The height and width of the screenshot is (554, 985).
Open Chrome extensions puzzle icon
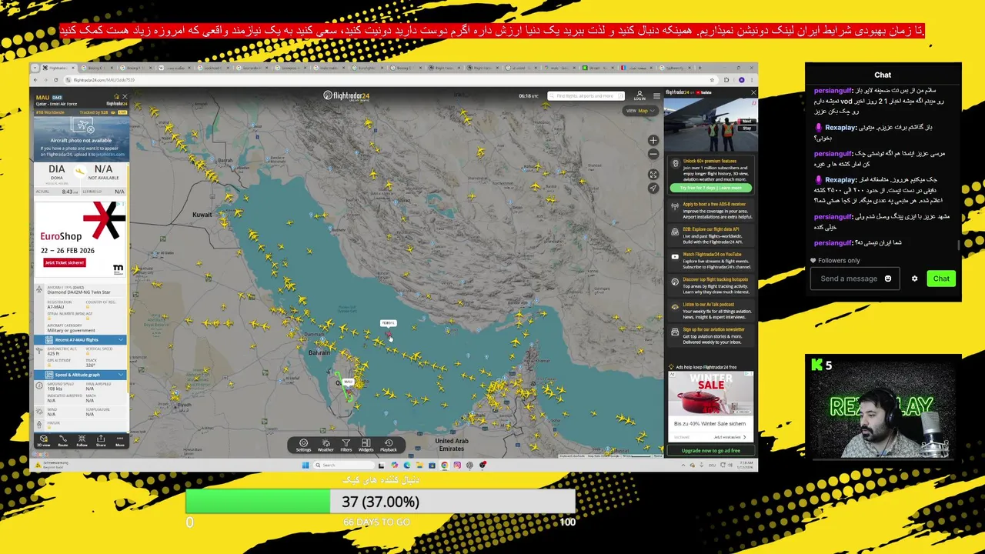point(726,80)
